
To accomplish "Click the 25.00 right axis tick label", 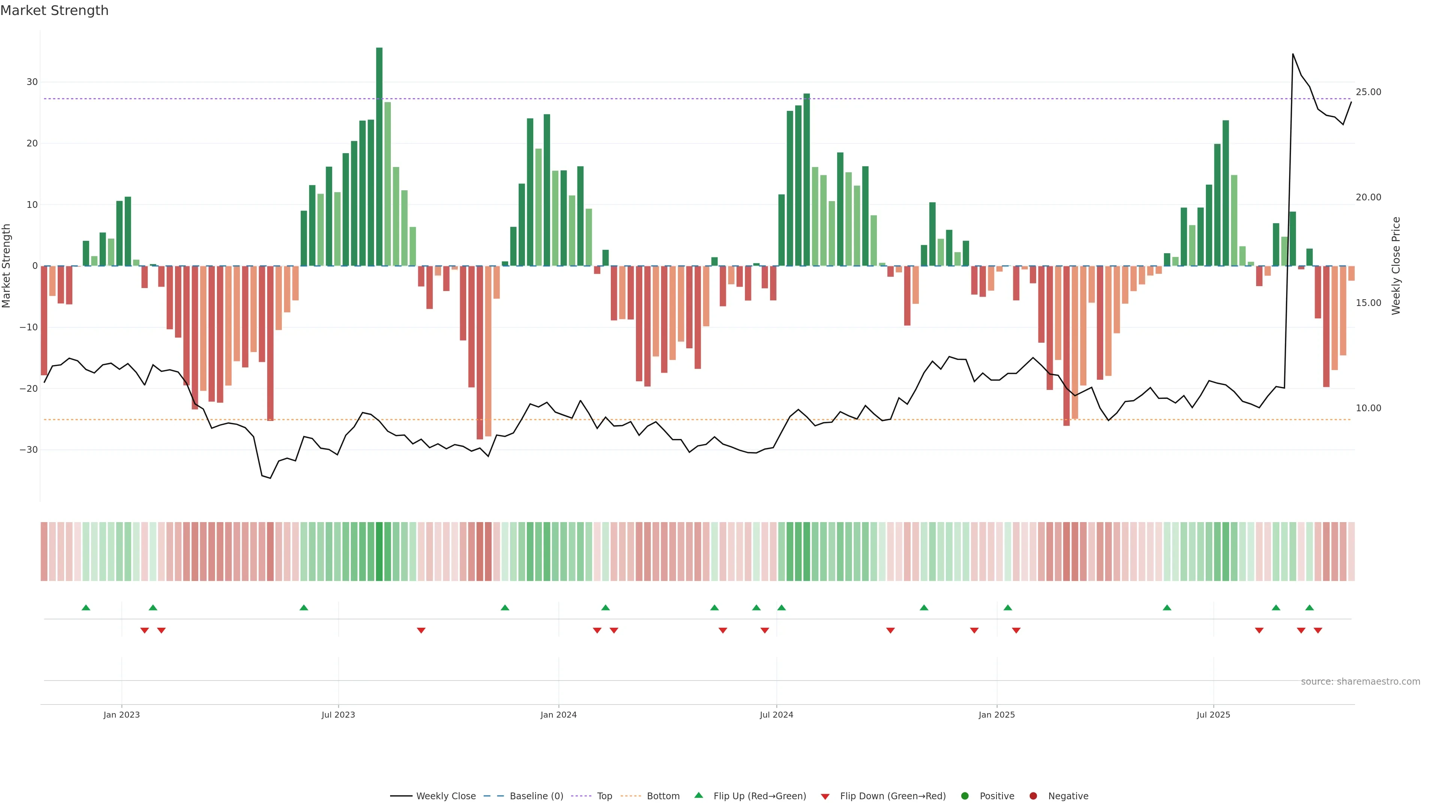I will pyautogui.click(x=1368, y=92).
